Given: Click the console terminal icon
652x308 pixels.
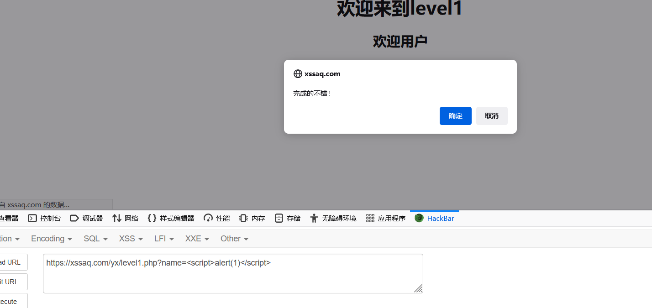Looking at the screenshot, I should [x=32, y=218].
